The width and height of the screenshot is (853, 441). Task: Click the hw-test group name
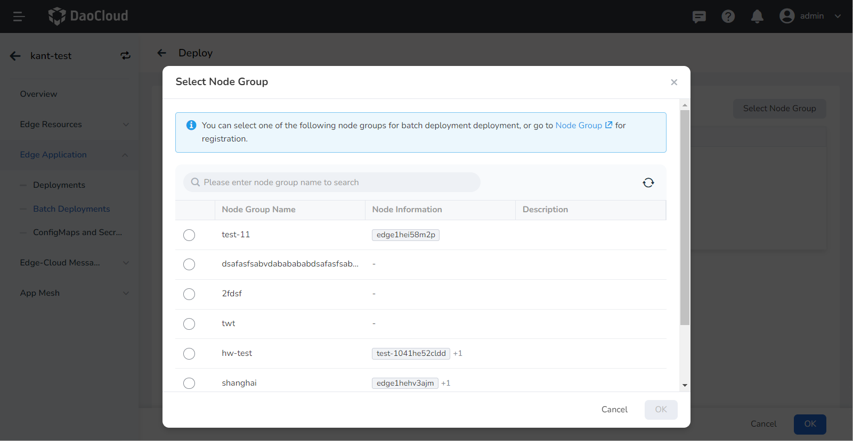coord(237,353)
